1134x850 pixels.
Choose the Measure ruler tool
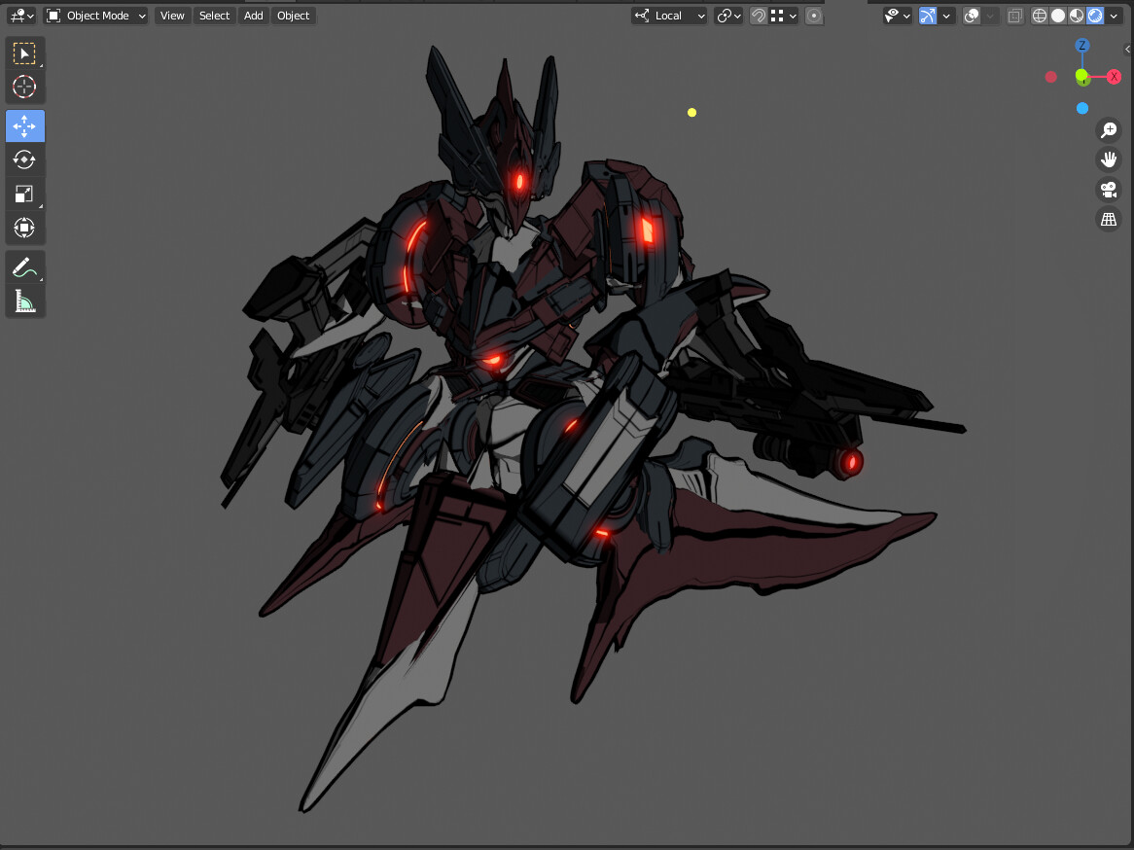(x=24, y=301)
